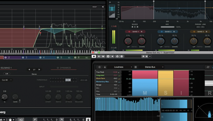Click the 200 Hz crossover handle
Image resolution: width=213 pixels, height=121 pixels.
click(x=154, y=1)
